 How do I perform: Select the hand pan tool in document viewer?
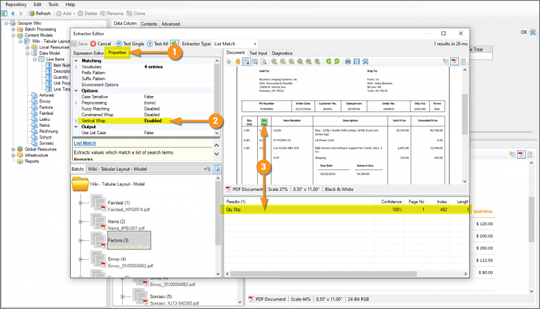[x=237, y=61]
